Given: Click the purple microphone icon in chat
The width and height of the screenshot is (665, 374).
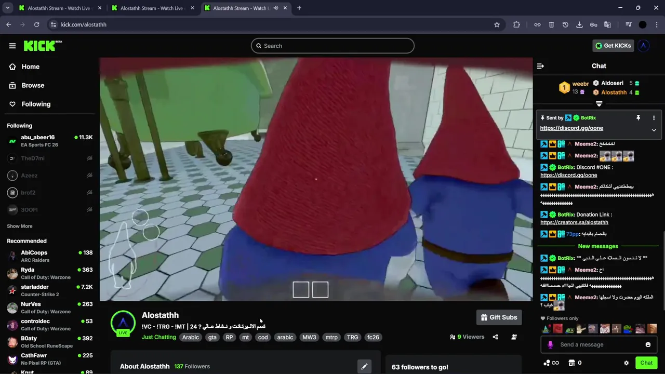Looking at the screenshot, I should point(550,344).
